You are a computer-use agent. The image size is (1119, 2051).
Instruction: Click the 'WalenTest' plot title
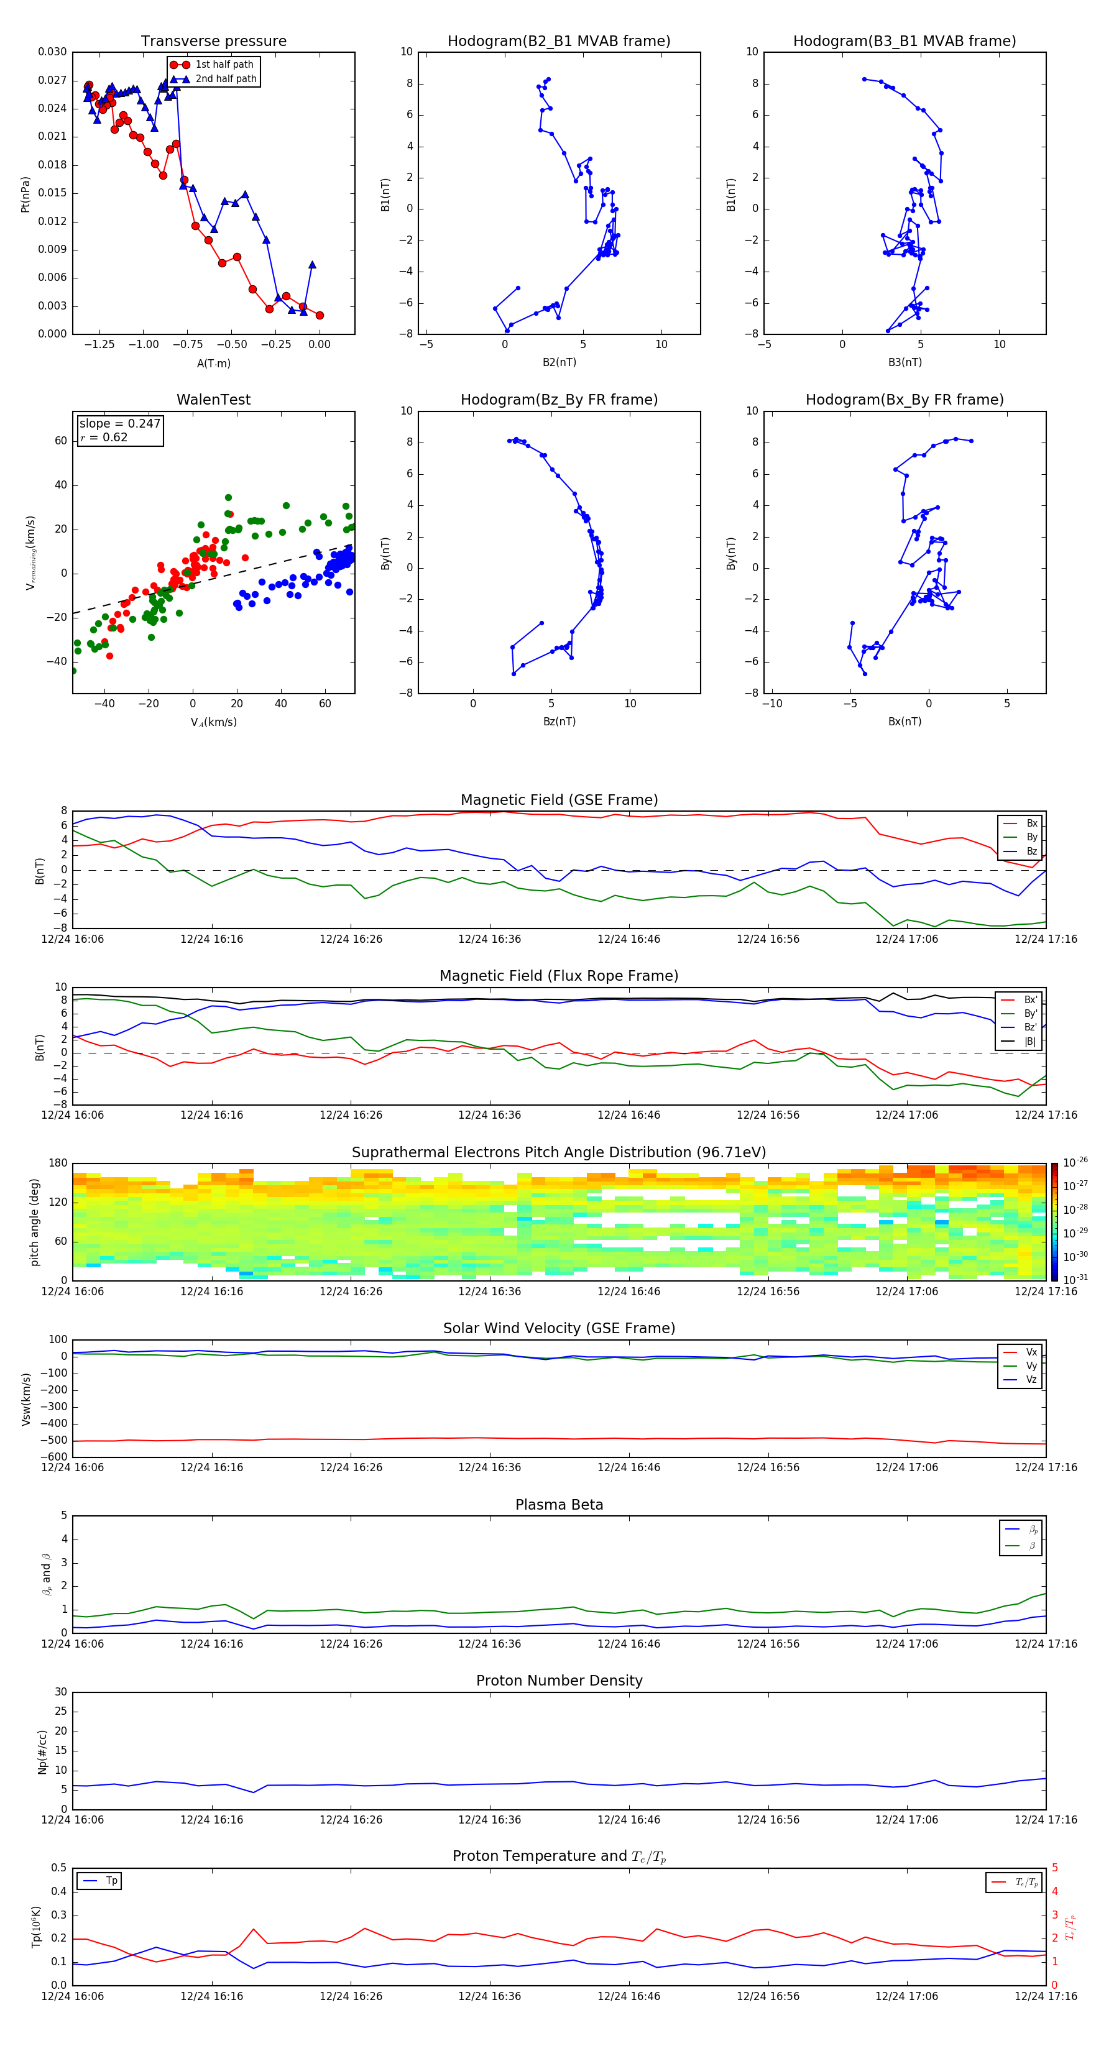[x=213, y=400]
